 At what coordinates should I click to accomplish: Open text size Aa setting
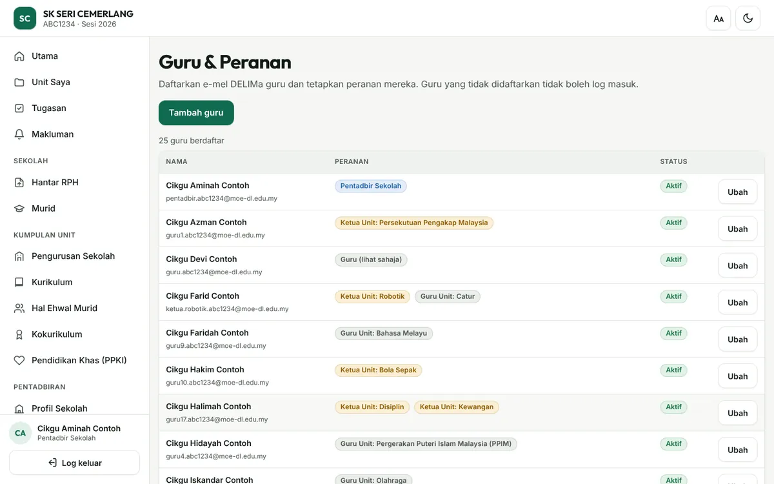pos(719,18)
